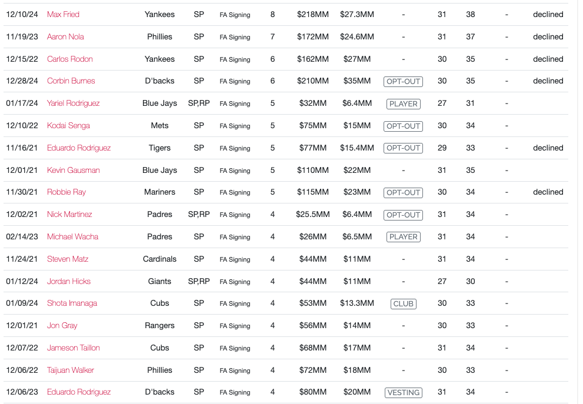Click the OPT-OUT badge in Robbie Ray's row

pyautogui.click(x=403, y=192)
